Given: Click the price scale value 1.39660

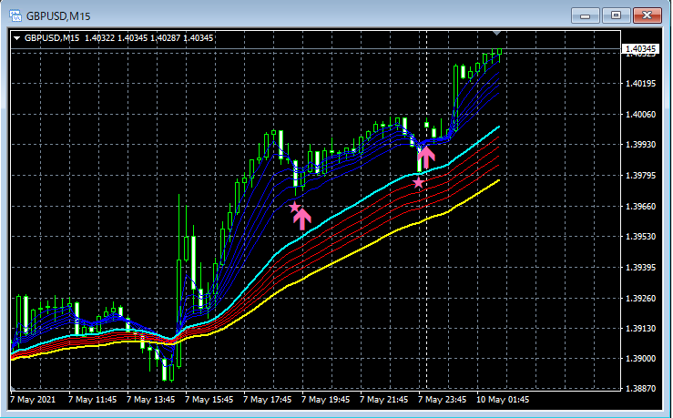Looking at the screenshot, I should (641, 206).
